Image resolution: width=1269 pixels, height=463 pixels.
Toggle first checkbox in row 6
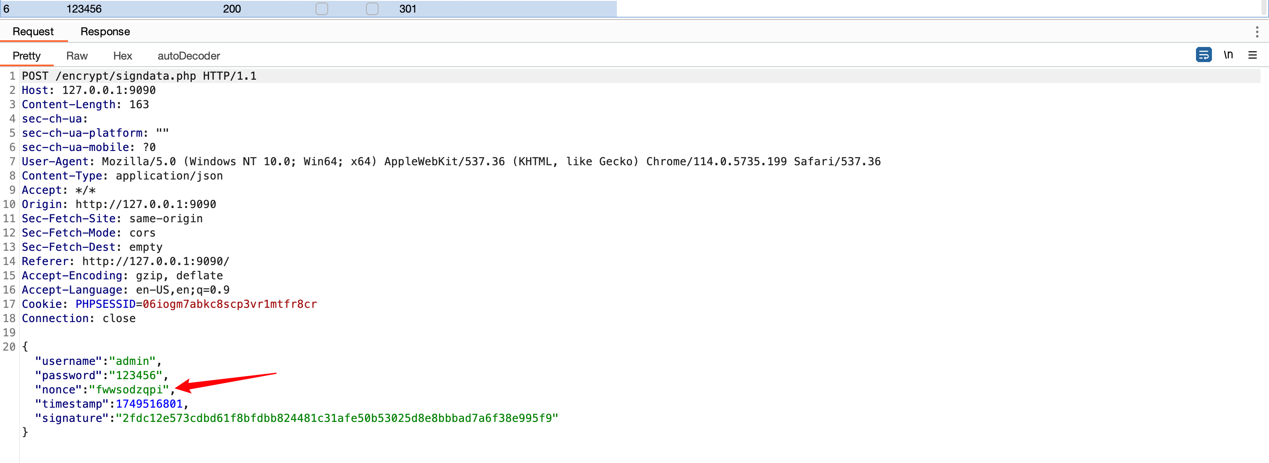click(x=322, y=9)
